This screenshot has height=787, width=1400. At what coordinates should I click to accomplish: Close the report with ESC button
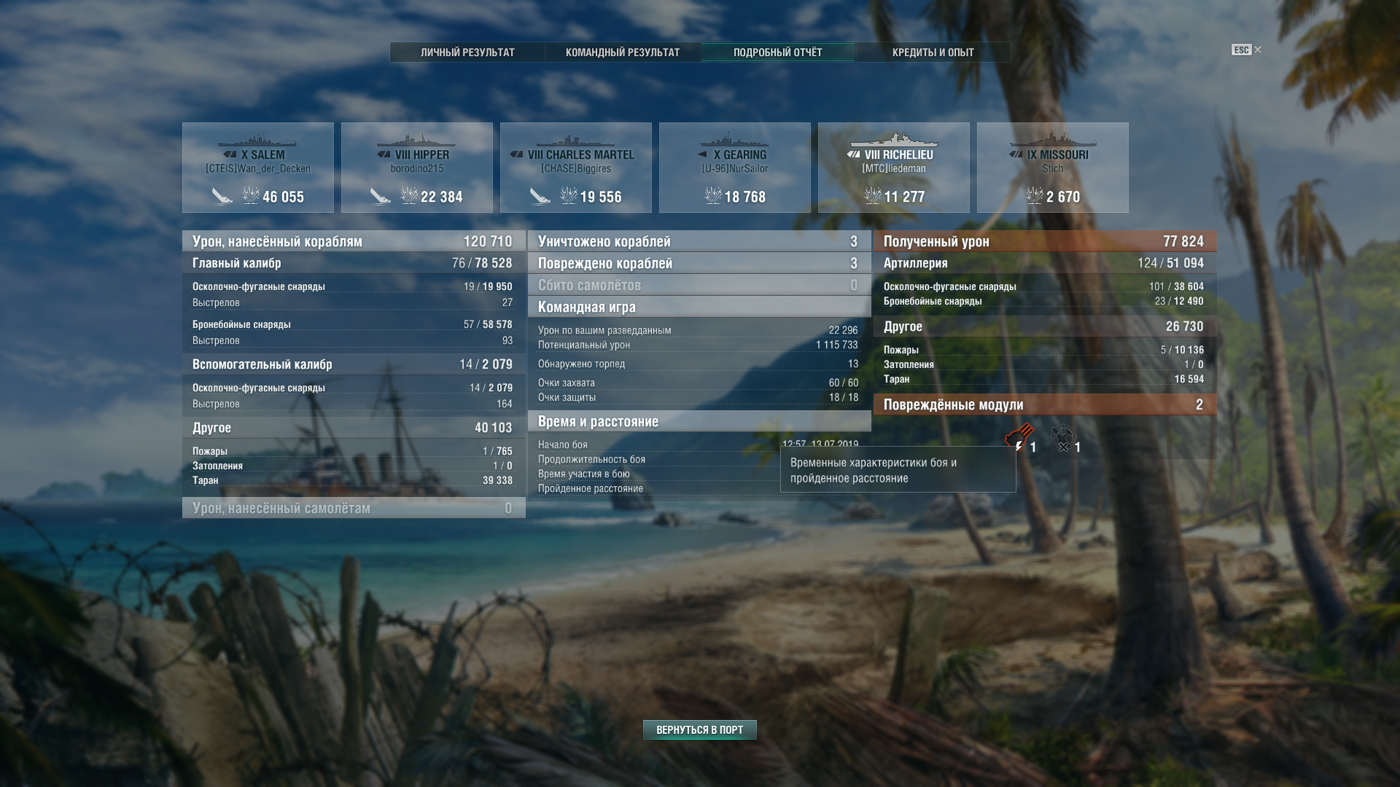pos(1246,50)
